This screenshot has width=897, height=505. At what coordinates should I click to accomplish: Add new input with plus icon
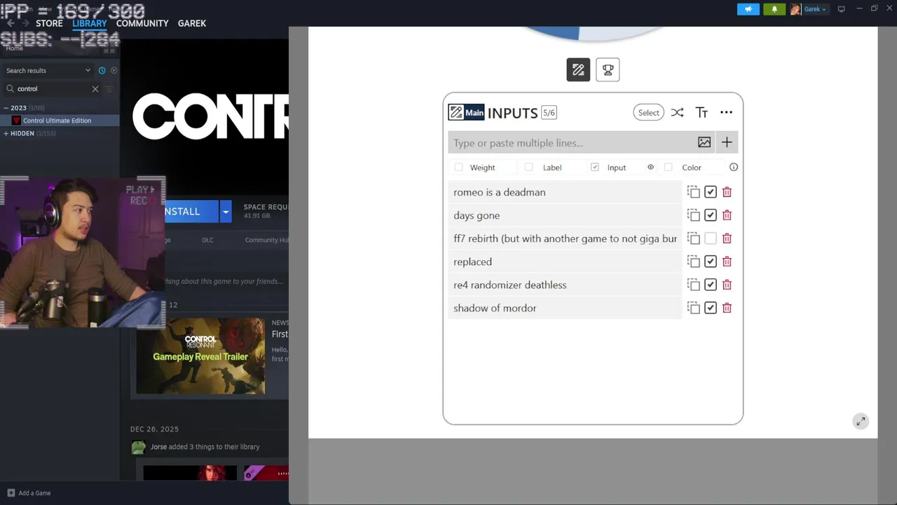point(727,142)
